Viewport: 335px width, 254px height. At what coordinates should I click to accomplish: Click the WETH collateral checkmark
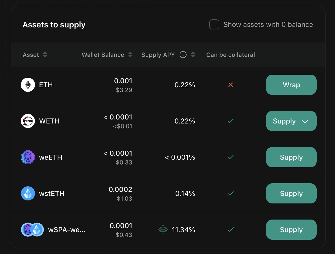click(231, 121)
